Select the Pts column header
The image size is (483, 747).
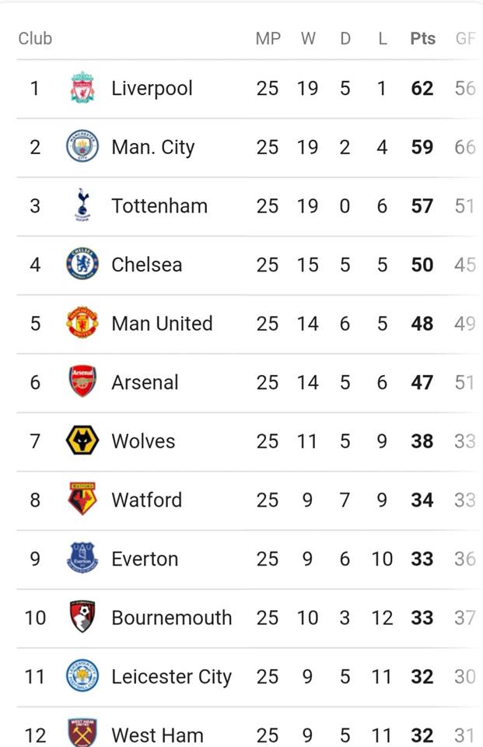coord(422,39)
